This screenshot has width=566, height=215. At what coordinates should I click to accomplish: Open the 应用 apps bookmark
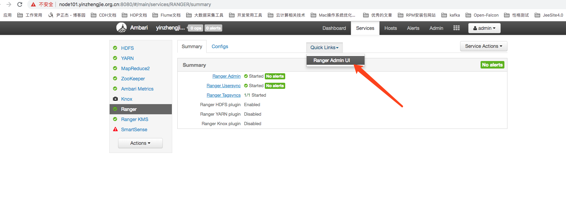click(7, 15)
